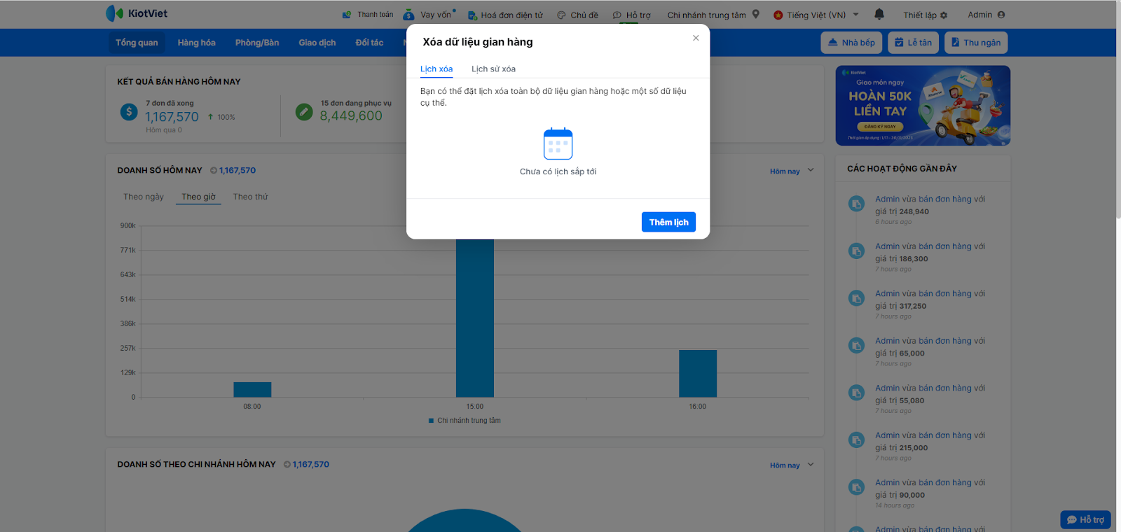
Task: Click activity icon for the 317,250 order
Action: (x=856, y=298)
